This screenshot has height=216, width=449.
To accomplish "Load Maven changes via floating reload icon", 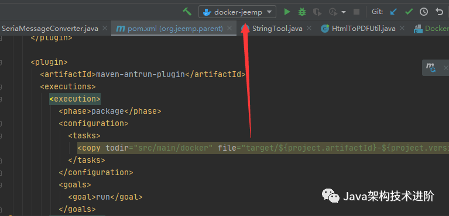I will [x=430, y=68].
